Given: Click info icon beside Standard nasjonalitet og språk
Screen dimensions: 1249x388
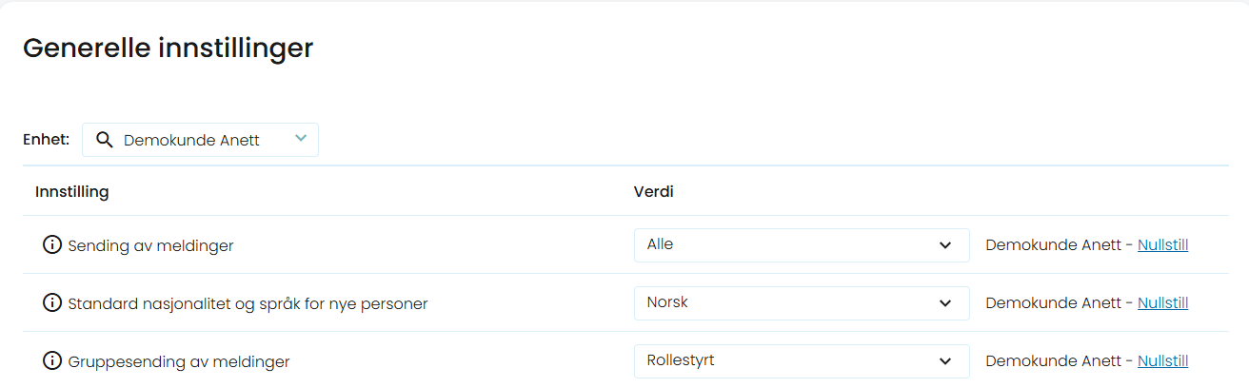Looking at the screenshot, I should (x=52, y=302).
